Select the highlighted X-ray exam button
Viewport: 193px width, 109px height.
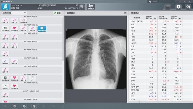[42, 29]
